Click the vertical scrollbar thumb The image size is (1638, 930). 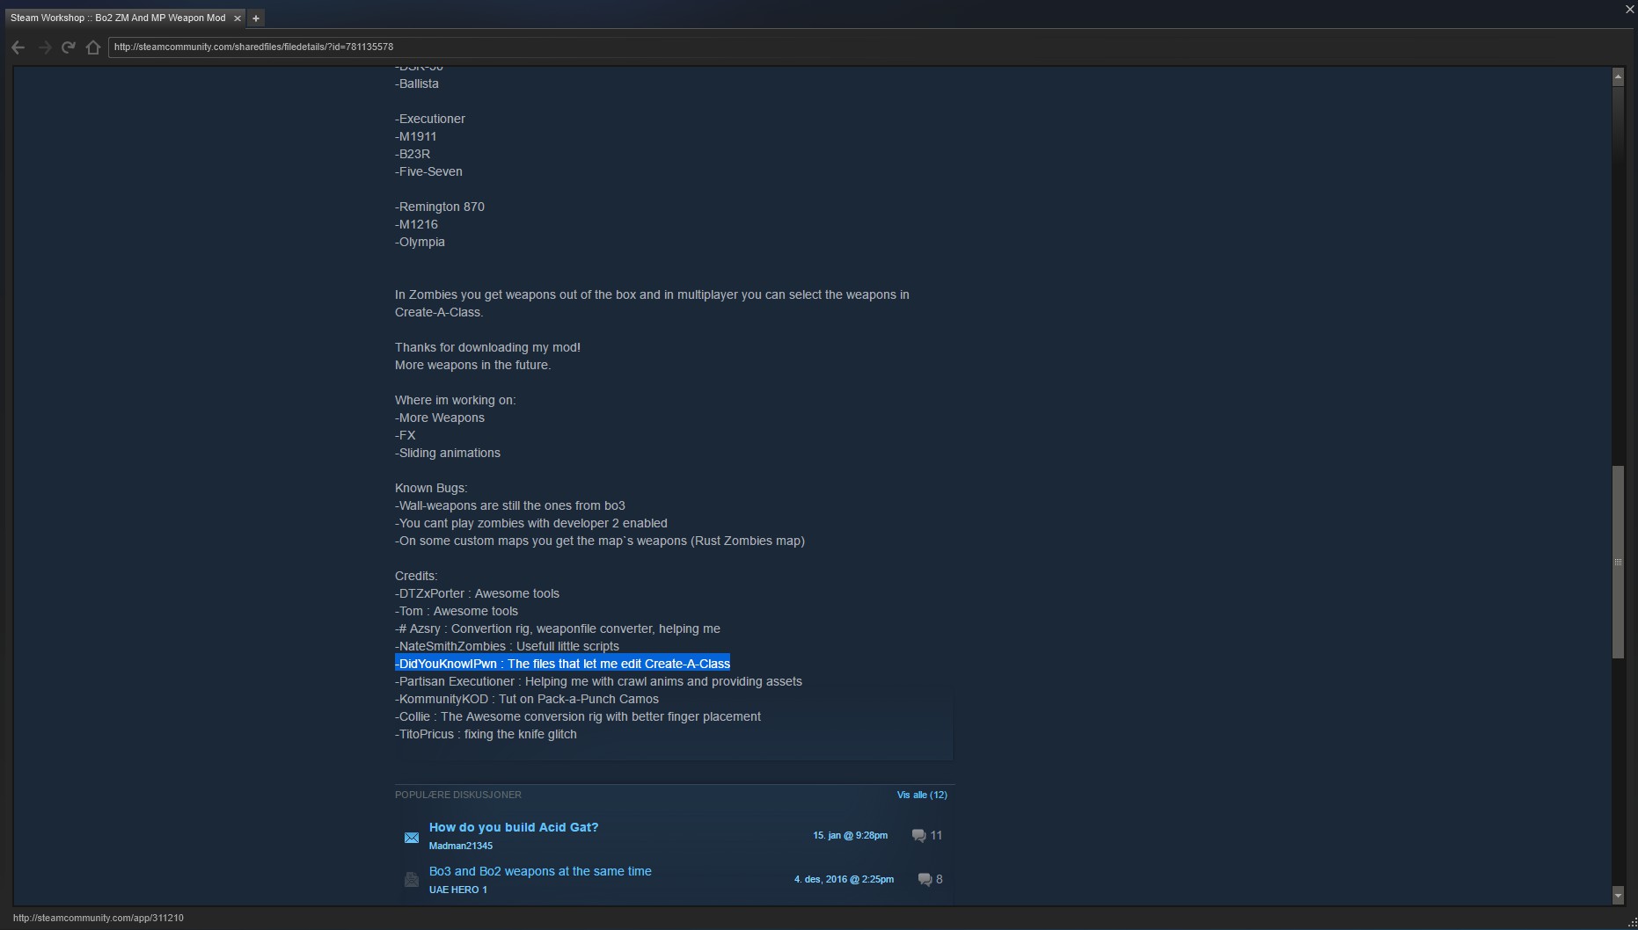pyautogui.click(x=1618, y=563)
